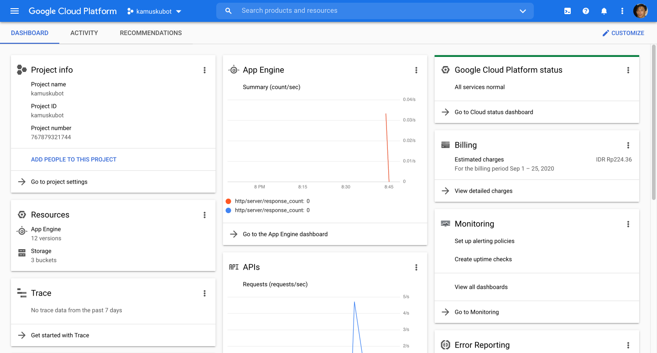Switch to the Activity tab

point(84,33)
